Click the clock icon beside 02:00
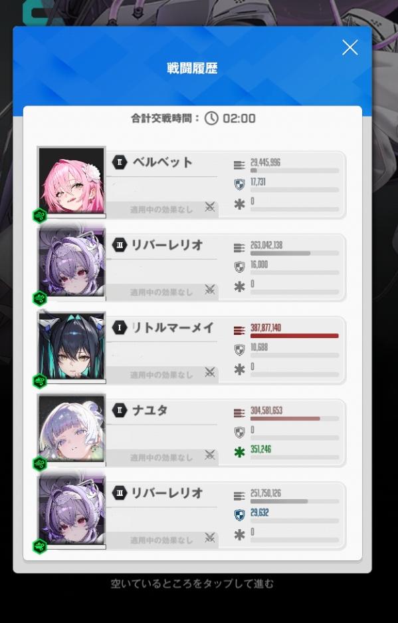The height and width of the screenshot is (623, 398). 211,118
